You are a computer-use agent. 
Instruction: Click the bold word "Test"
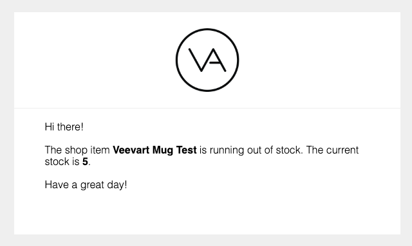[186, 150]
